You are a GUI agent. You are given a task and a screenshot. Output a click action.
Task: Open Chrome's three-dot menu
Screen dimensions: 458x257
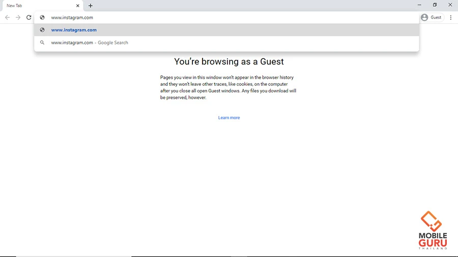[x=451, y=17]
